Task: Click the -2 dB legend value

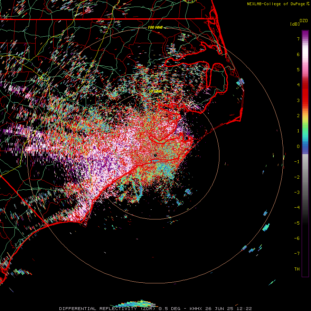Action: pyautogui.click(x=297, y=177)
